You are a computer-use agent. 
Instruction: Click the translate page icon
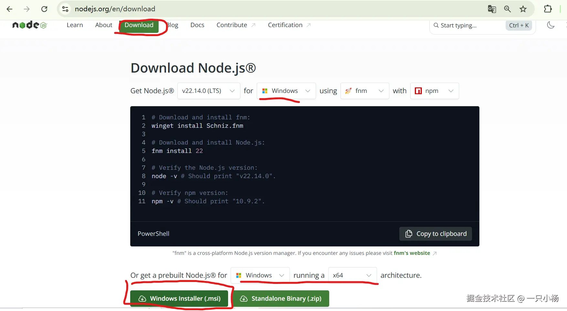pos(492,9)
